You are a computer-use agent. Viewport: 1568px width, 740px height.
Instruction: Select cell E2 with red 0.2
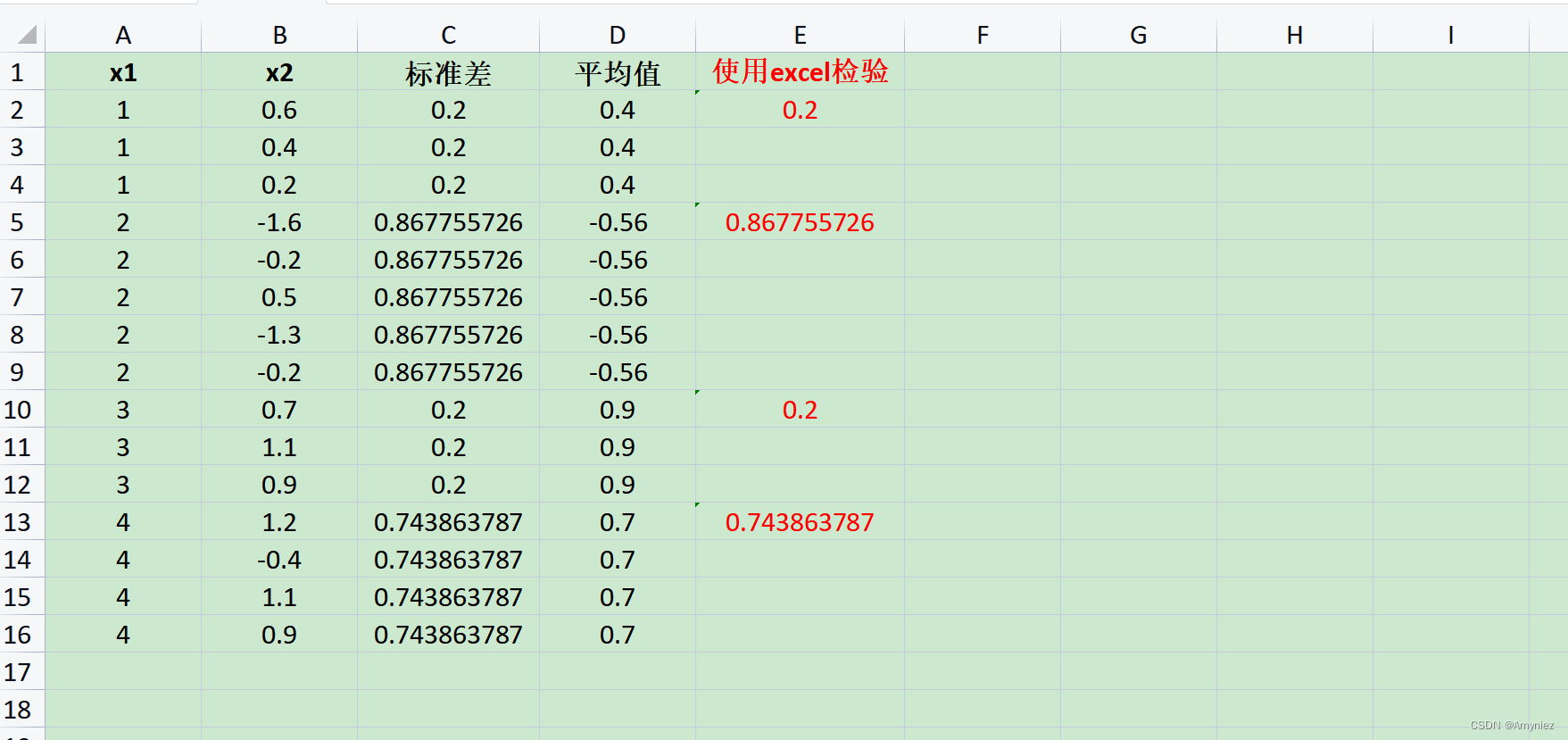point(800,110)
